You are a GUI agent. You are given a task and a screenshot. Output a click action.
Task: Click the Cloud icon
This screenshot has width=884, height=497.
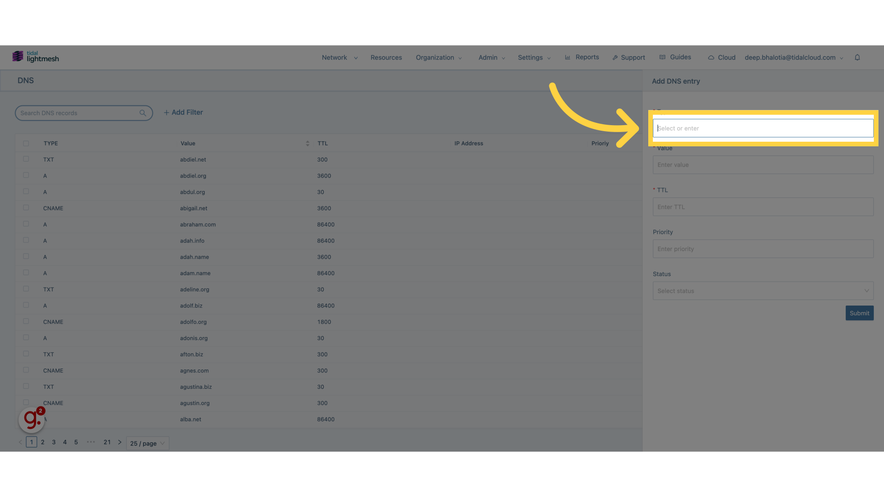711,58
